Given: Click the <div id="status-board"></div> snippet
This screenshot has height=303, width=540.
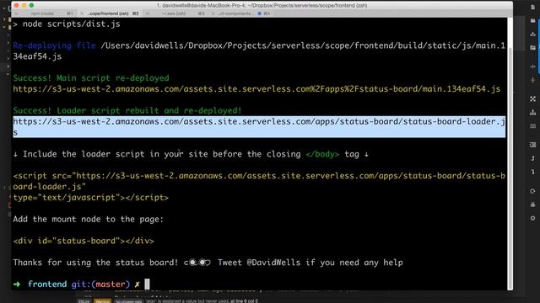Looking at the screenshot, I should click(x=84, y=241).
